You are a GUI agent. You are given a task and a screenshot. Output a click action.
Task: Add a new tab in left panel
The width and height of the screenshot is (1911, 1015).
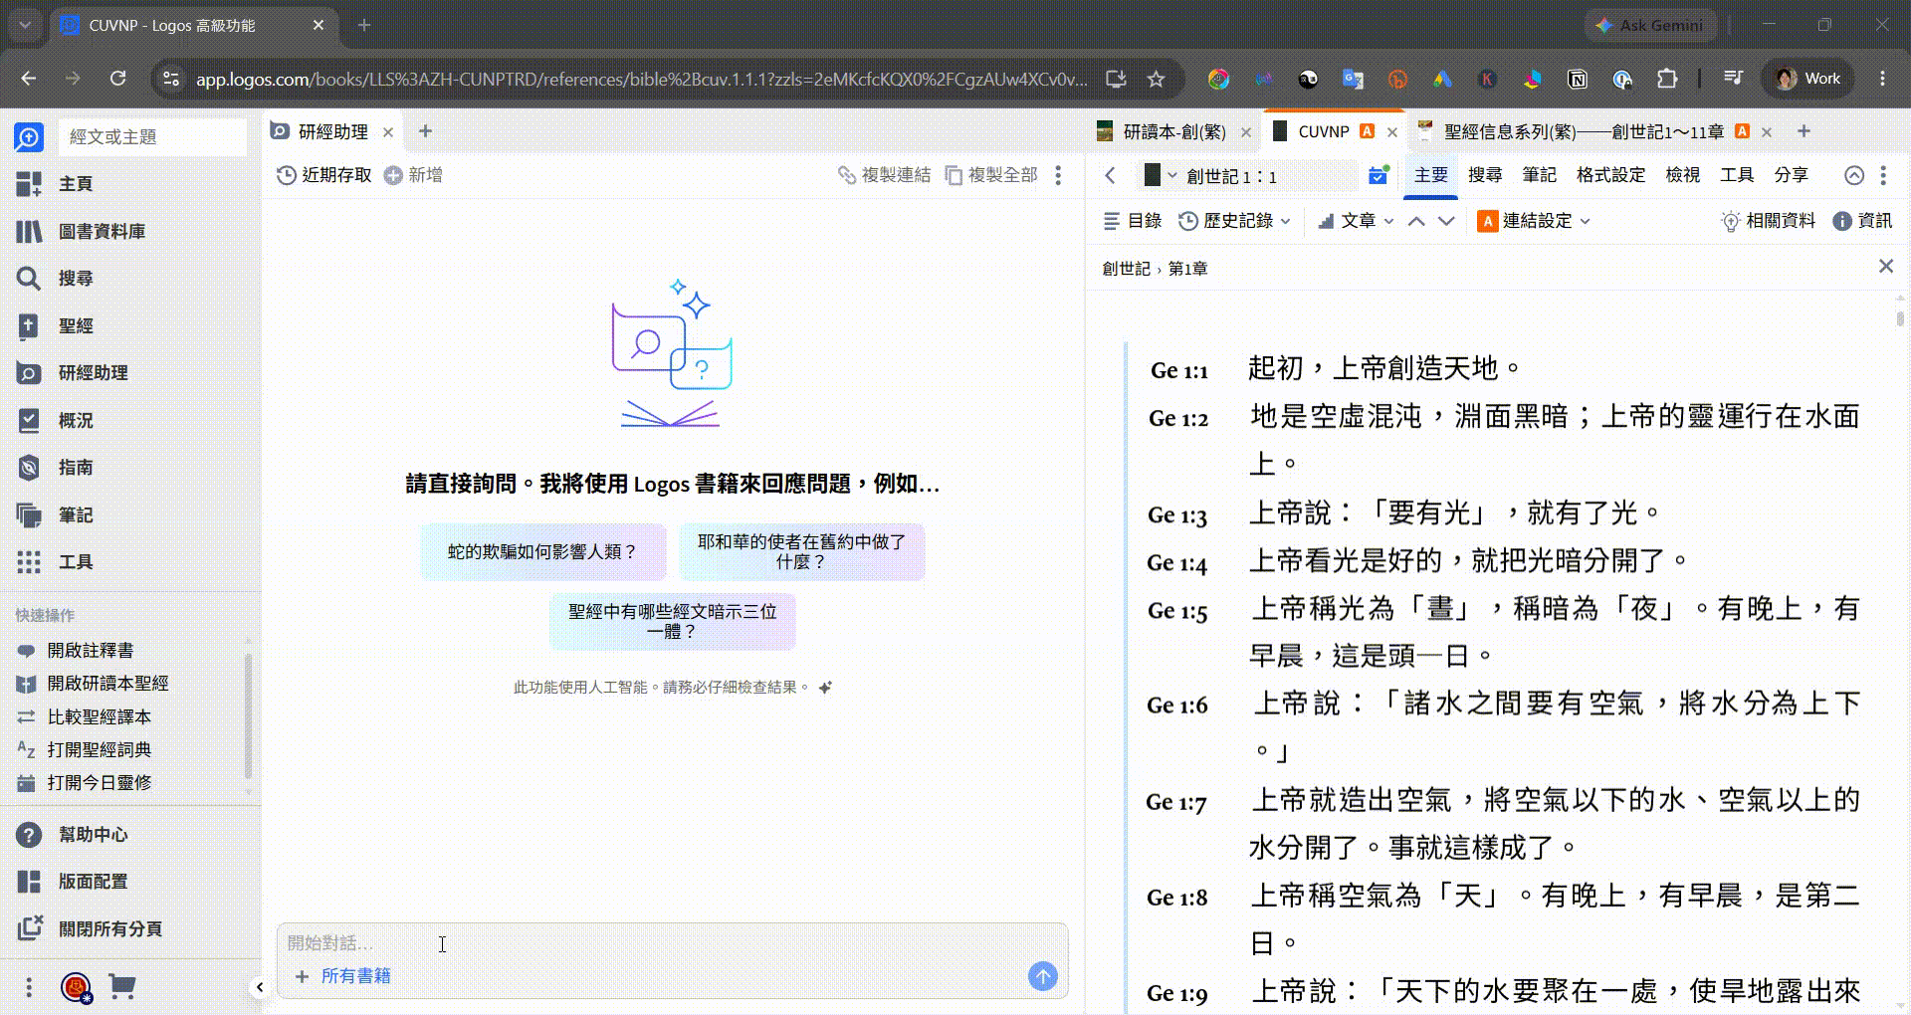click(x=425, y=131)
